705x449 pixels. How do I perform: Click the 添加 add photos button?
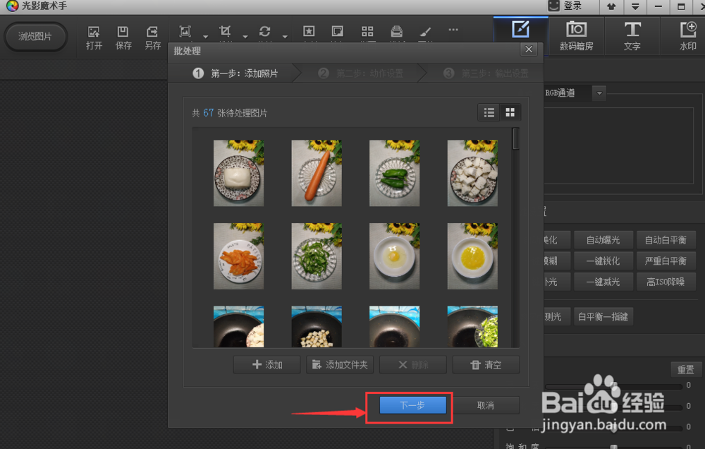pyautogui.click(x=267, y=364)
